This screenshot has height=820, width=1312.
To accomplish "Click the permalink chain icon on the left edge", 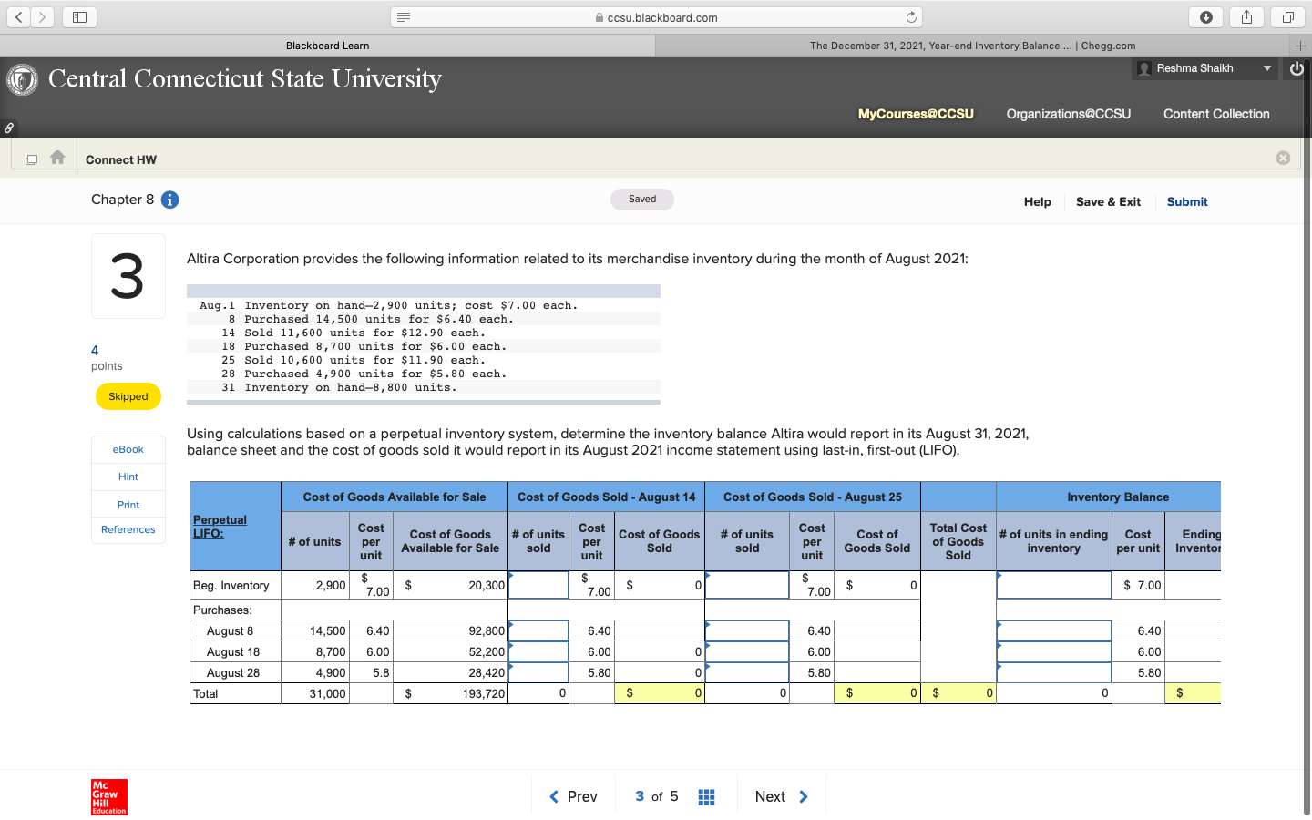I will click(x=9, y=128).
